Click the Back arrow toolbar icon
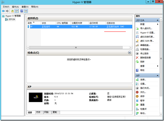164x121 pixels. pos(3,11)
